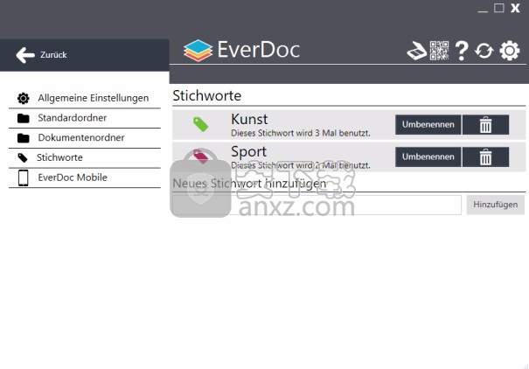529x369 pixels.
Task: Click 'Dieses Stichwort wird 3 Mal benutzt.'
Action: (301, 133)
